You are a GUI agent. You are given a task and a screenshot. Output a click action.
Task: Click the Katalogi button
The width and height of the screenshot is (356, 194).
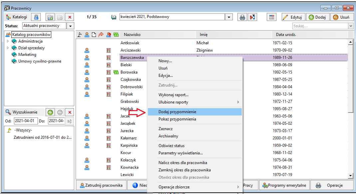pos(17,17)
